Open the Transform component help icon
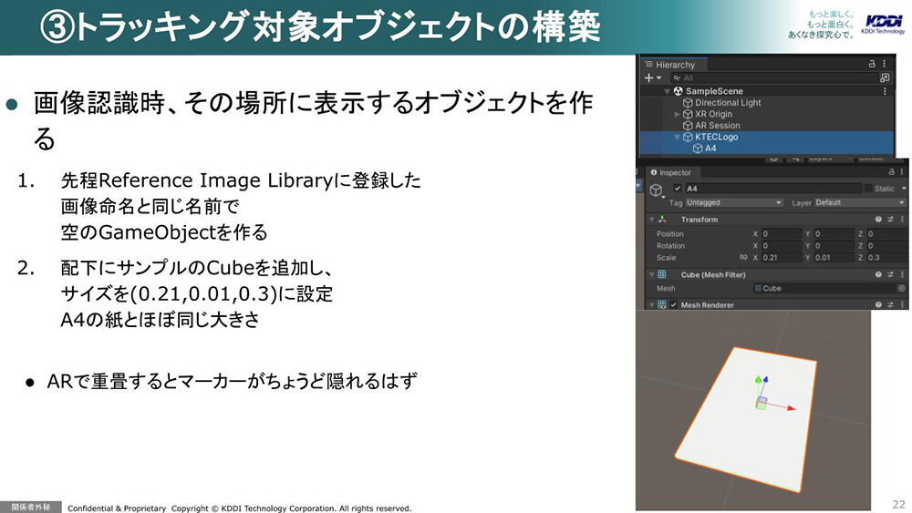Viewport: 912px width, 513px height. tap(878, 220)
